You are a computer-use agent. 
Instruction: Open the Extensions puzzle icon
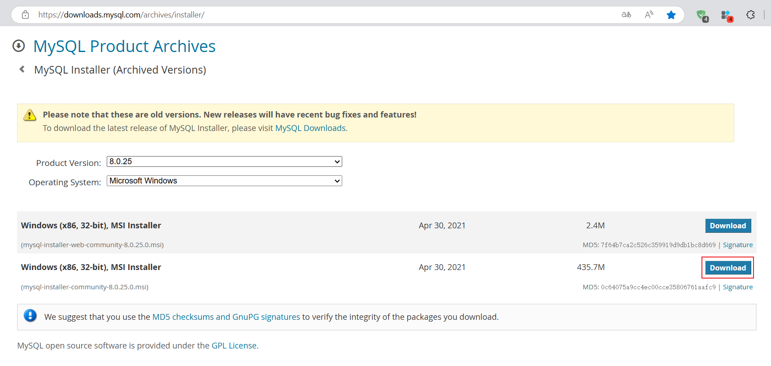pos(750,15)
